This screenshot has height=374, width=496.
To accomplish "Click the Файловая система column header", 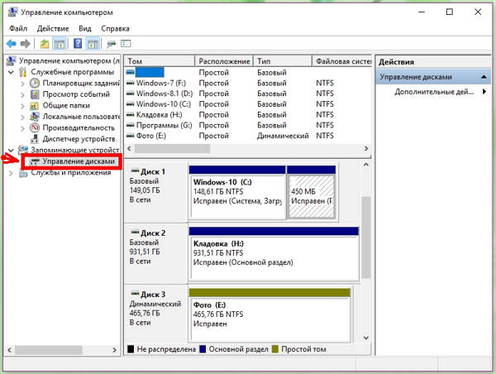I will [x=341, y=60].
